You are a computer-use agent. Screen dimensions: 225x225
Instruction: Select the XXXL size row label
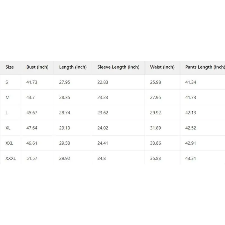(x=11, y=158)
